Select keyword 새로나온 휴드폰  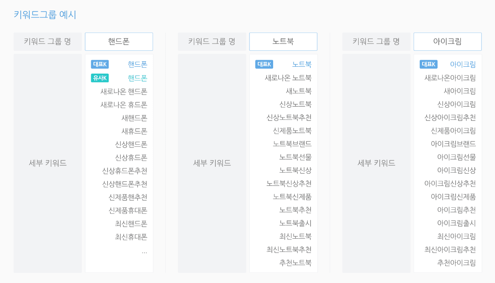pyautogui.click(x=124, y=105)
